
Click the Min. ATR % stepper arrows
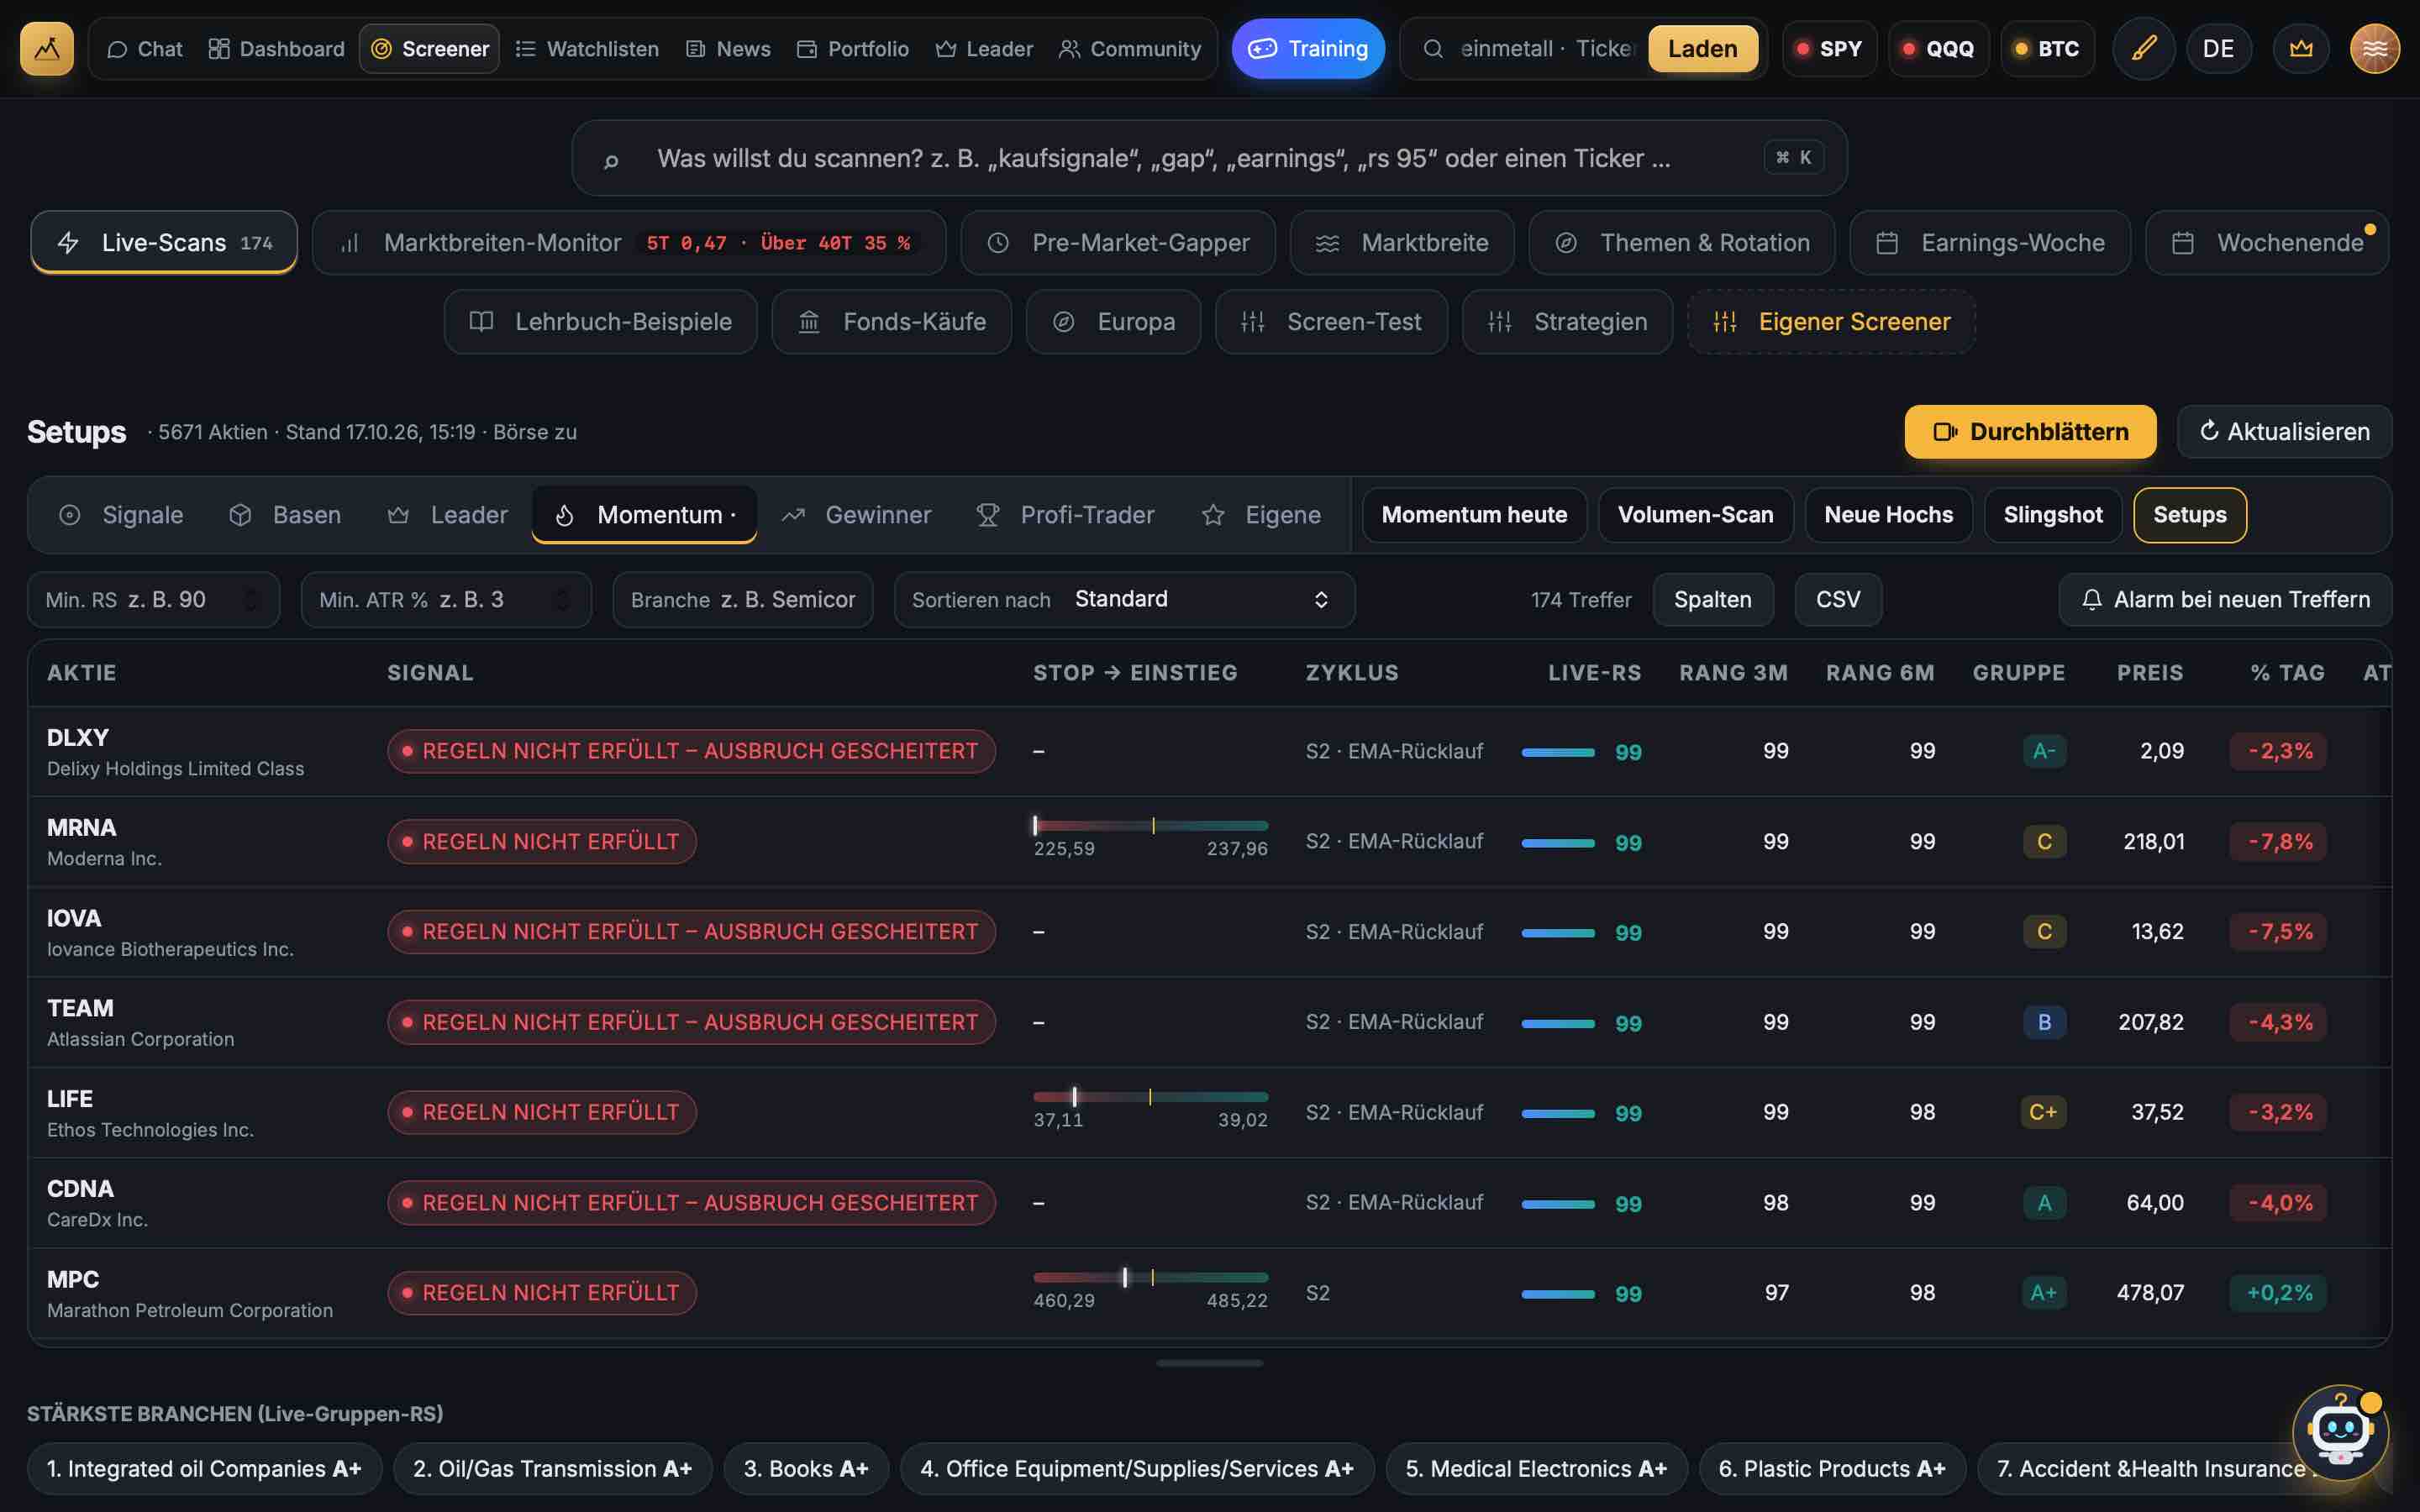(x=562, y=599)
